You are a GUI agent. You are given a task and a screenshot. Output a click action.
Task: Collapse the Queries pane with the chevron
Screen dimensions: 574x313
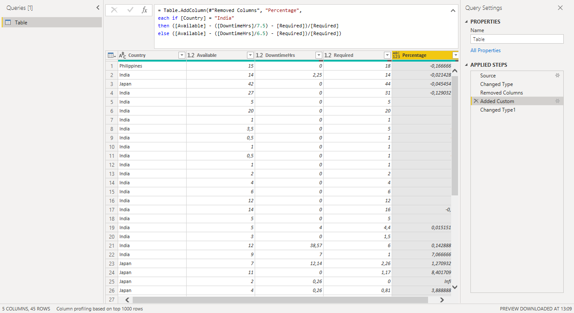[98, 8]
